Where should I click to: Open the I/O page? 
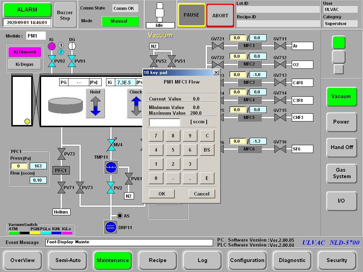pyautogui.click(x=341, y=201)
